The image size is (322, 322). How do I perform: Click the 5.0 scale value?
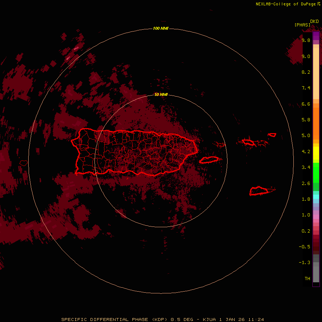[x=306, y=136]
